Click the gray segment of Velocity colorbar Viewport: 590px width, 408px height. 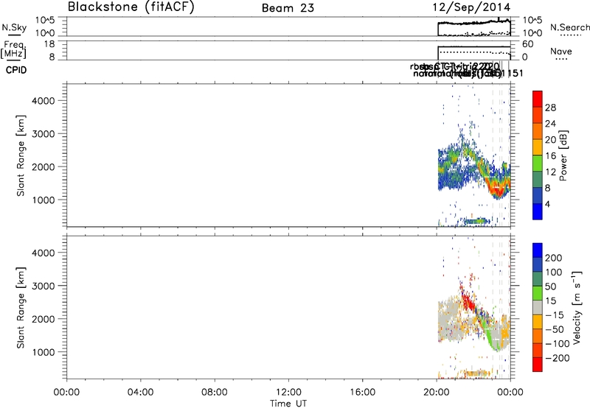538,308
